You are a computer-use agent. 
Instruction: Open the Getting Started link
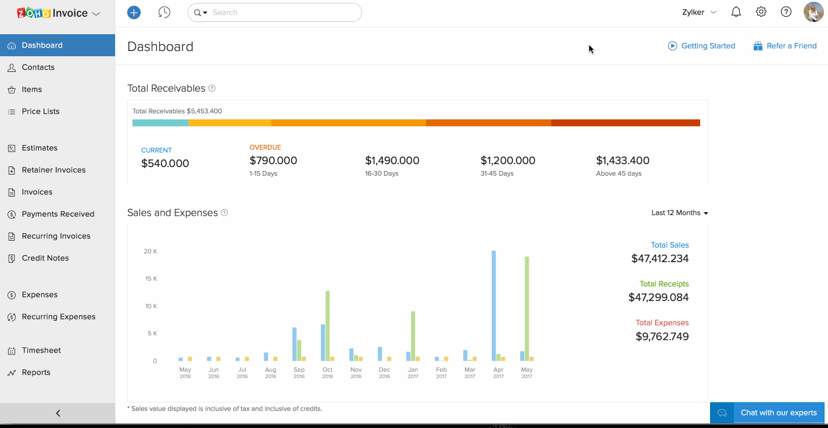coord(701,46)
